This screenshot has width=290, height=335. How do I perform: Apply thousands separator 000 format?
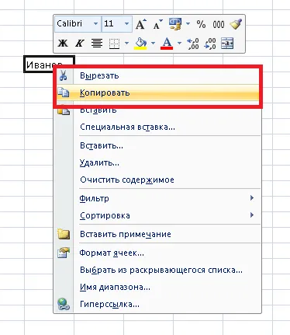[219, 25]
